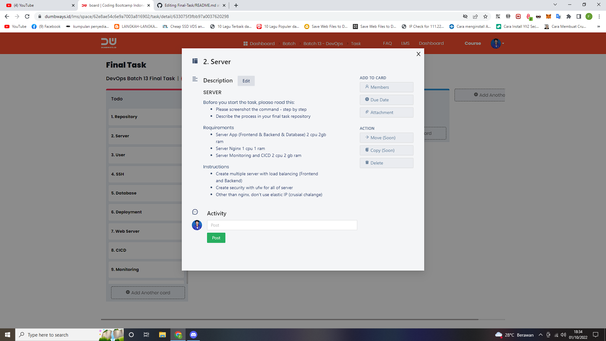Image resolution: width=606 pixels, height=341 pixels.
Task: Open the Windows Start menu
Action: [x=8, y=335]
